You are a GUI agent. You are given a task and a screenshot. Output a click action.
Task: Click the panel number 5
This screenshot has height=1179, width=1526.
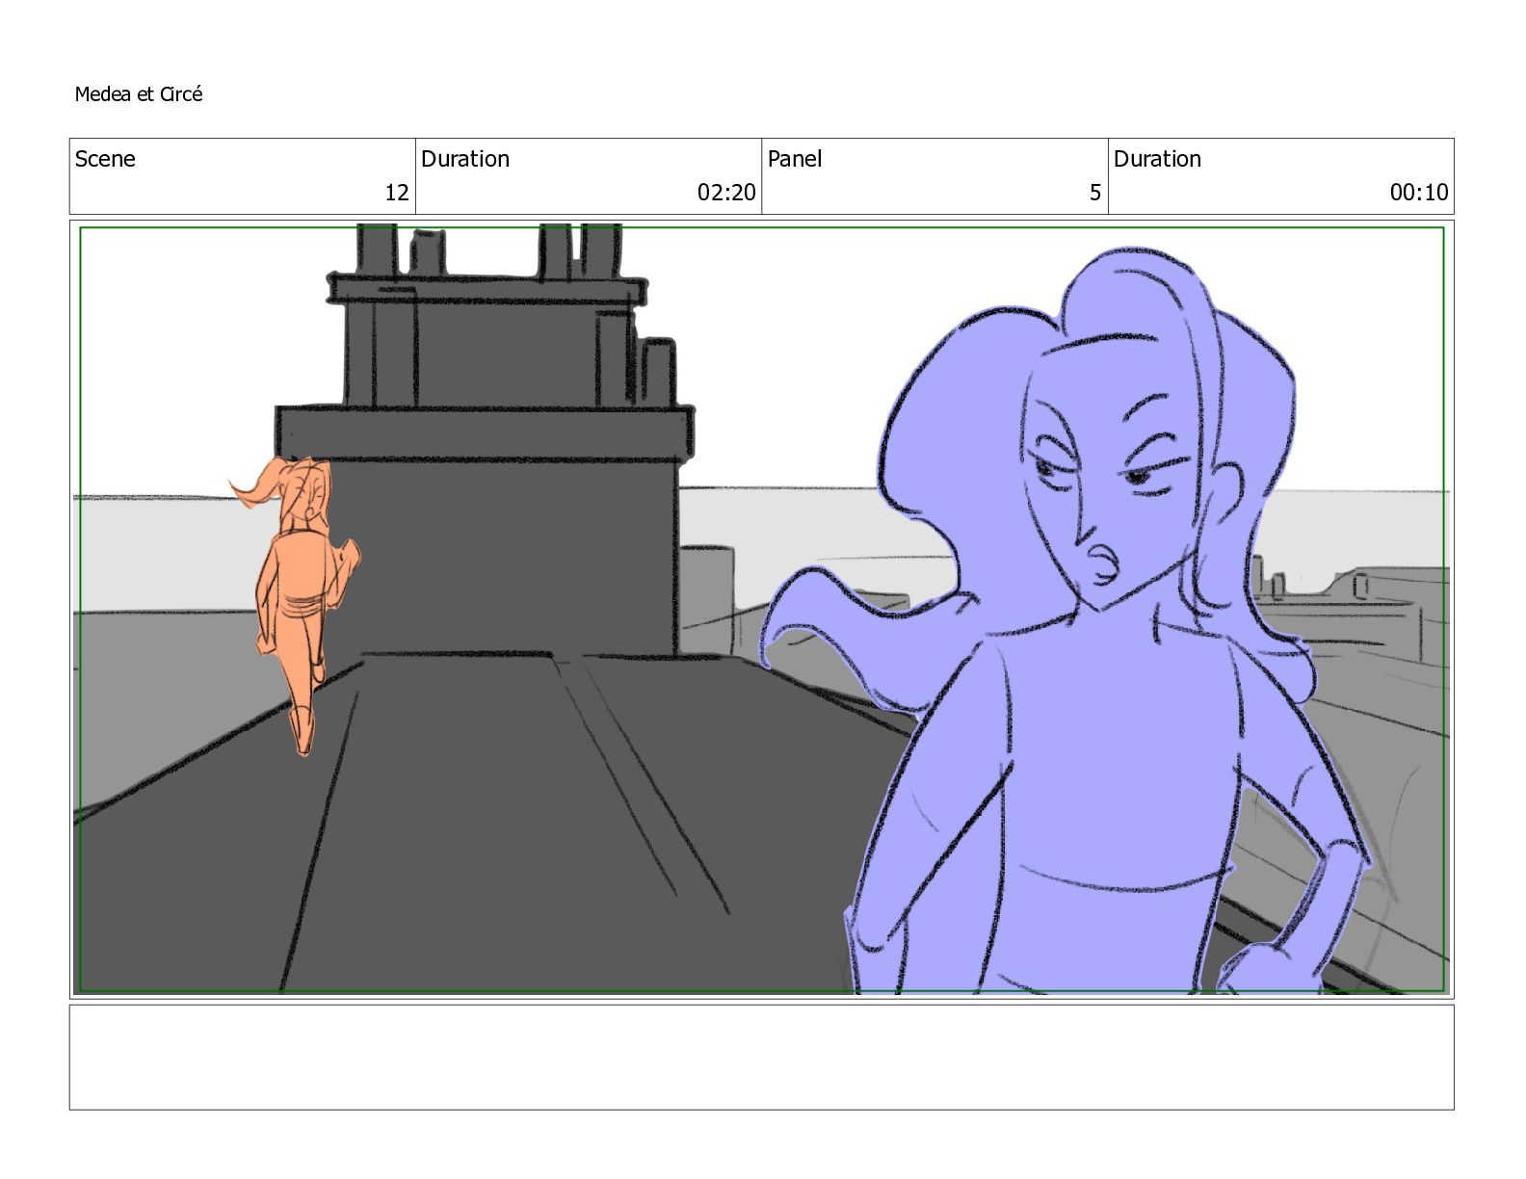(x=1095, y=193)
